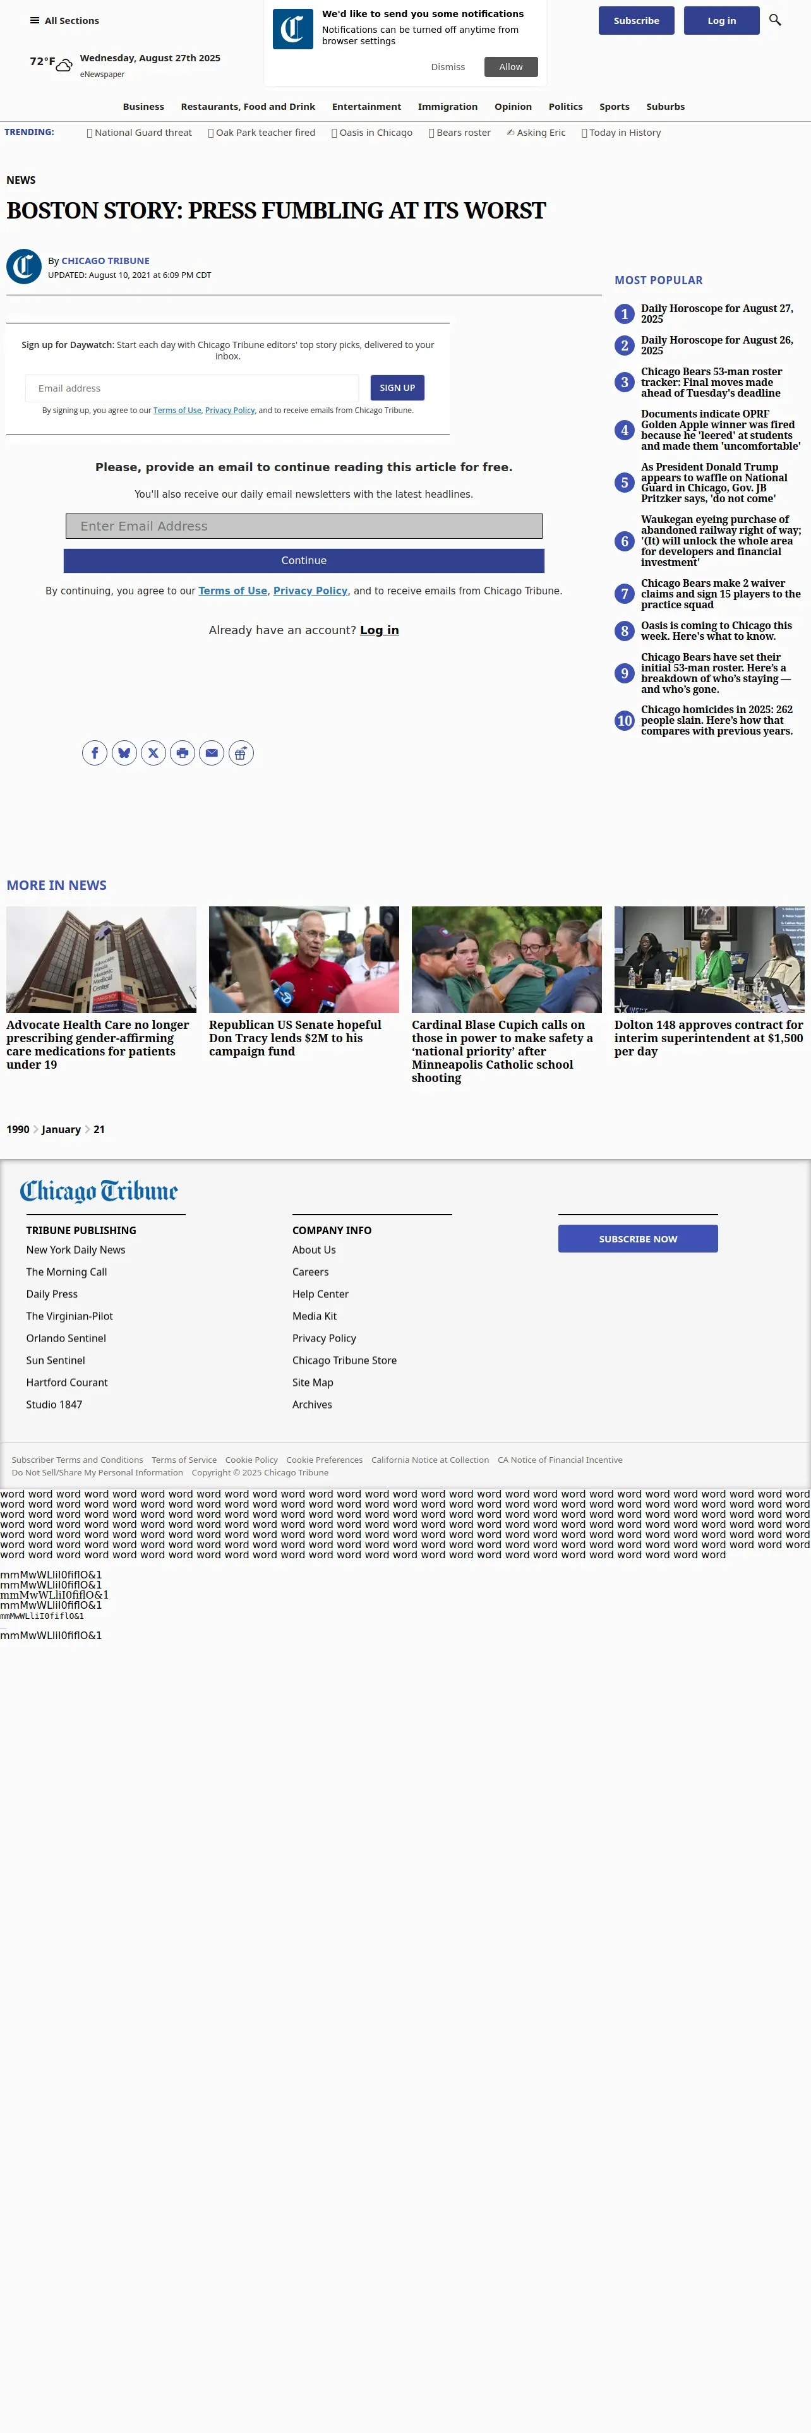
Task: Click the January breadcrumb link
Action: click(x=61, y=1129)
